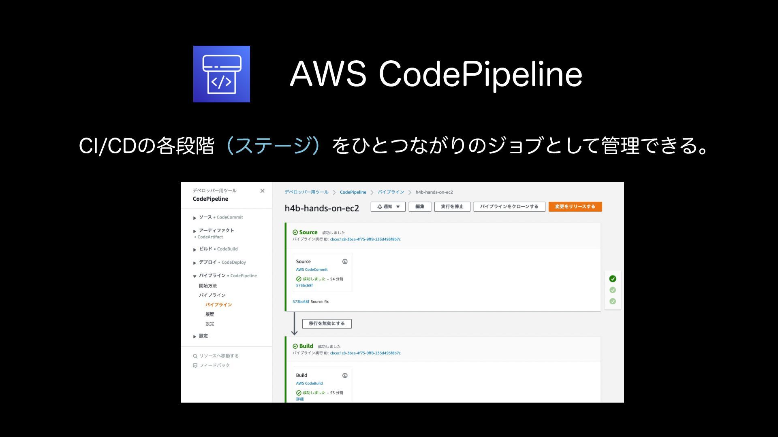Click the middle stage status indicator
The image size is (778, 437).
click(x=613, y=290)
